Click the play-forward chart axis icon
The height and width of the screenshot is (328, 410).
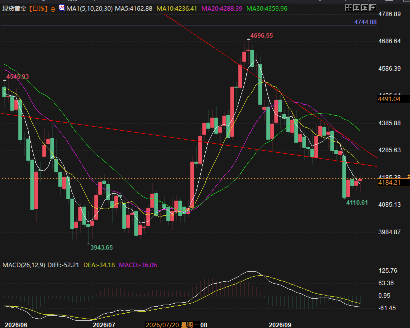pos(365,8)
